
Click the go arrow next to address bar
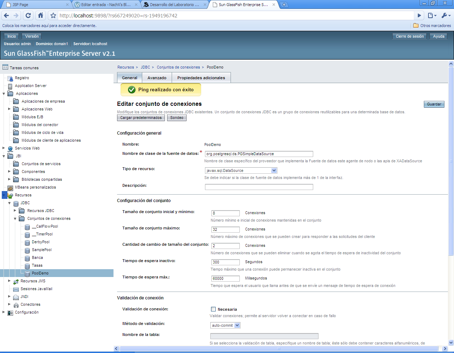click(x=419, y=16)
